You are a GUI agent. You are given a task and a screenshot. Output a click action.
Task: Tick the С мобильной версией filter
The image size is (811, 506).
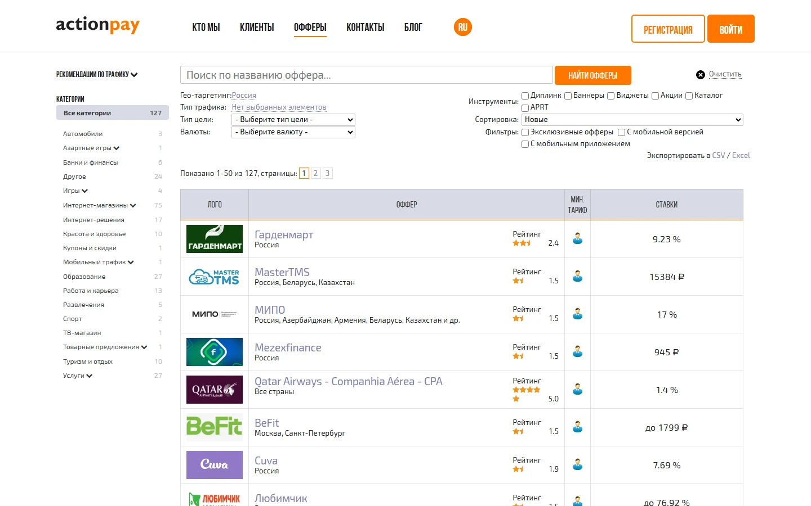[x=622, y=133]
